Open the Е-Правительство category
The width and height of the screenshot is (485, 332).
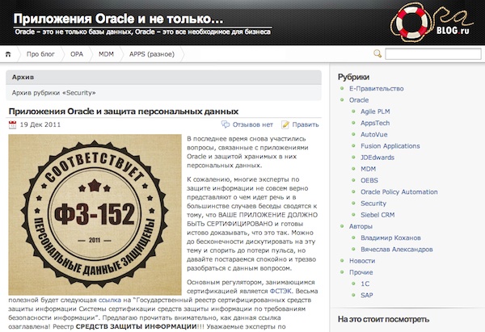click(376, 89)
